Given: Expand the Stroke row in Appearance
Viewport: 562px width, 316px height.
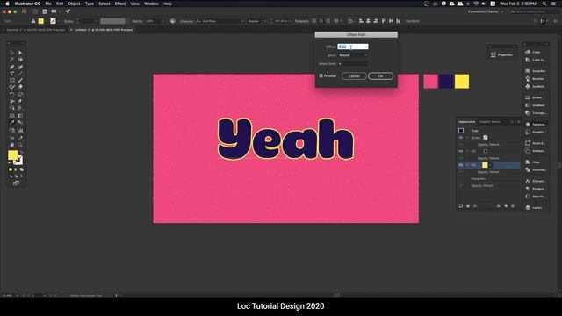Looking at the screenshot, I should (x=467, y=138).
